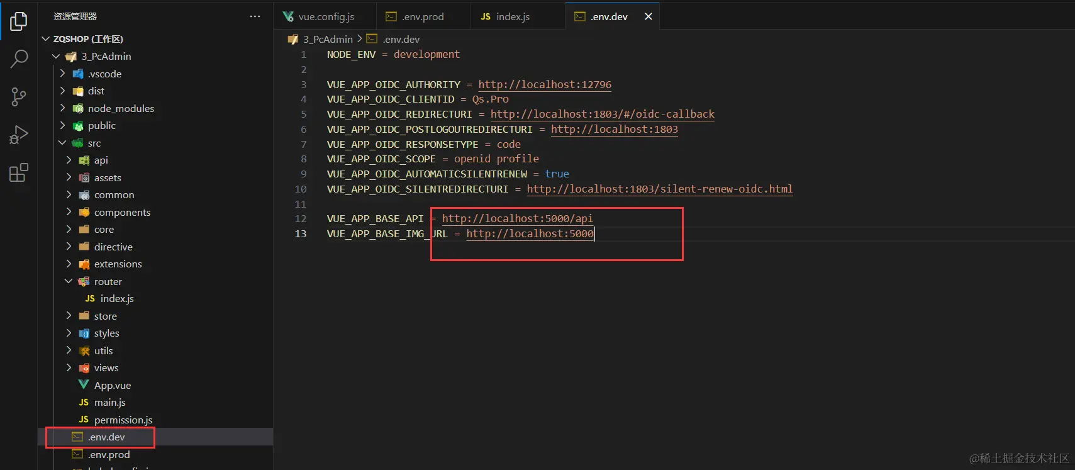Click the src folder icon
This screenshot has height=470, width=1075.
[78, 143]
